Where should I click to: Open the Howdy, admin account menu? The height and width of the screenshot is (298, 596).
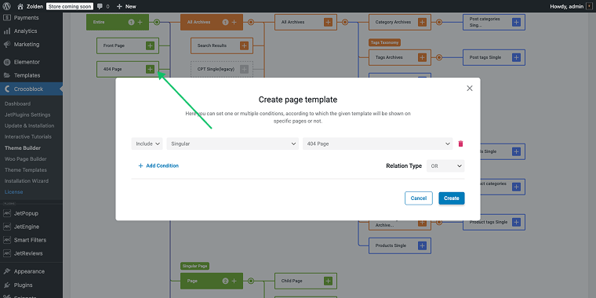pos(571,6)
